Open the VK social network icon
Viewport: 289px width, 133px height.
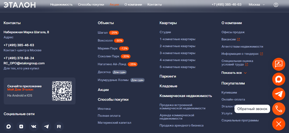coord(34,126)
